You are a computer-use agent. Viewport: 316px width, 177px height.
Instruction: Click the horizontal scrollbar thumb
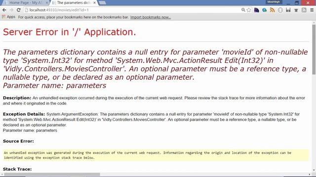tap(52, 175)
